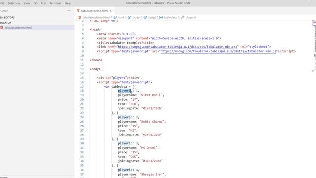
Task: Click tabulatordemo.html in the breadcrumb
Action: pyautogui.click(x=96, y=18)
